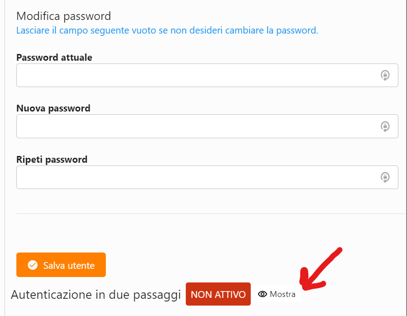The image size is (407, 316).
Task: Click the red NON ATTIVO status badge
Action: click(x=218, y=294)
